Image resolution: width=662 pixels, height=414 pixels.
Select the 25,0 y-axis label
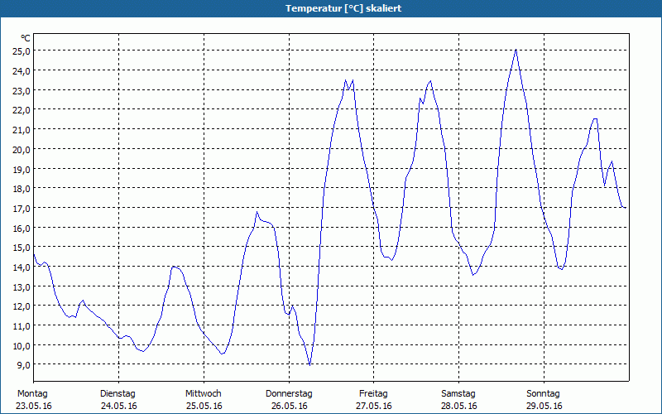point(22,51)
